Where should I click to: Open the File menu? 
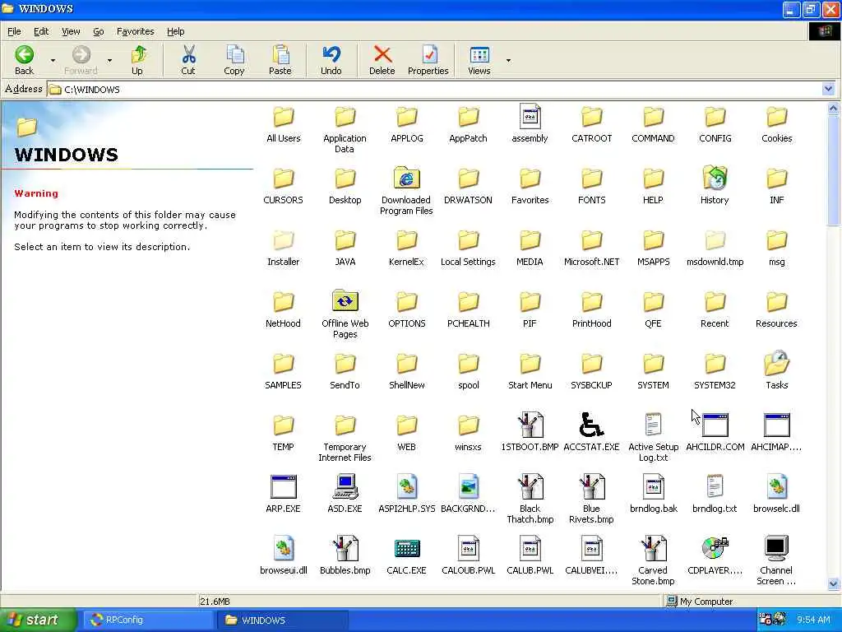click(x=15, y=31)
